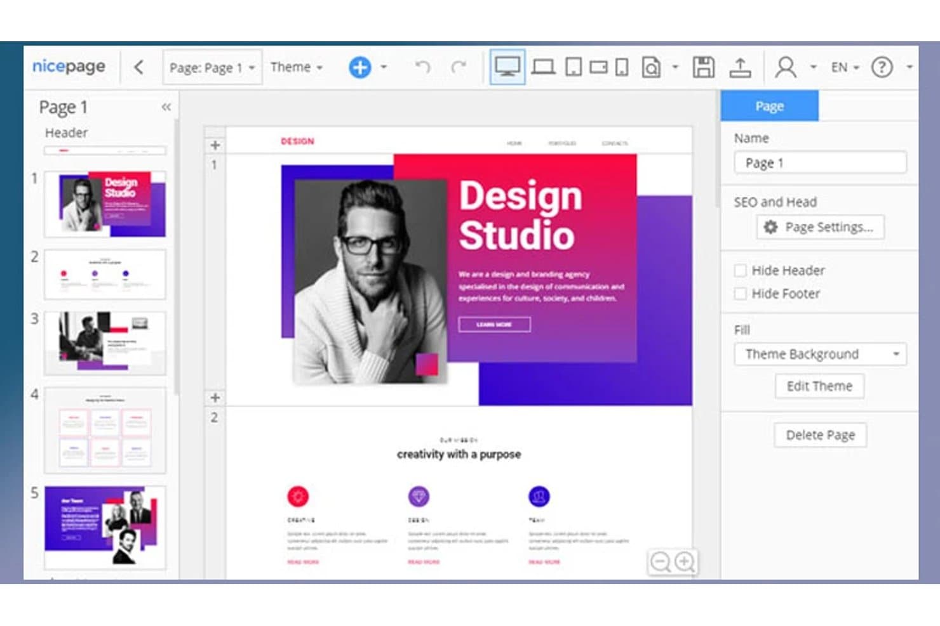Click the Page Settings button

(x=820, y=227)
